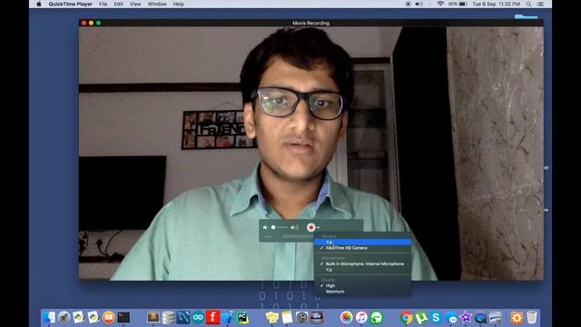Open uTorrent from the Dock
Viewport: 581px width, 327px height.
[x=421, y=318]
